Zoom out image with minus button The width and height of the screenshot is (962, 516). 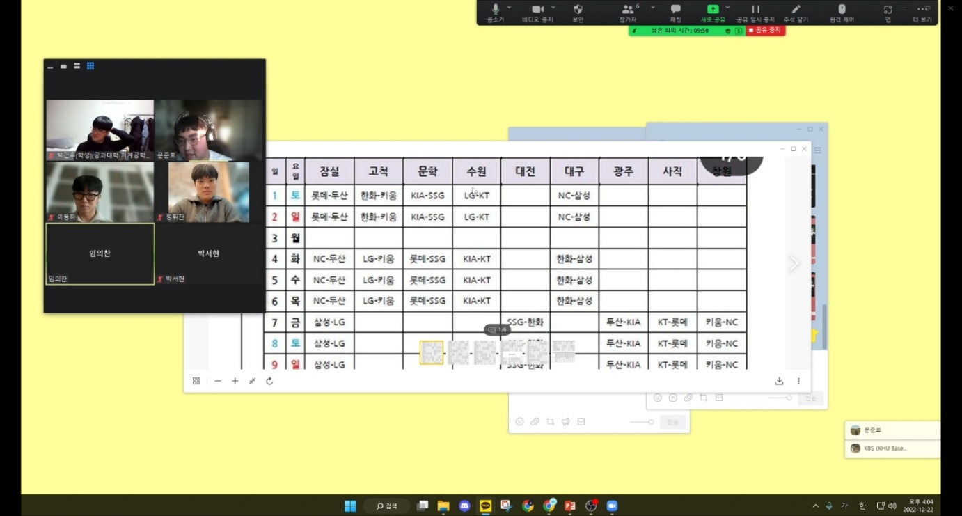tap(218, 381)
